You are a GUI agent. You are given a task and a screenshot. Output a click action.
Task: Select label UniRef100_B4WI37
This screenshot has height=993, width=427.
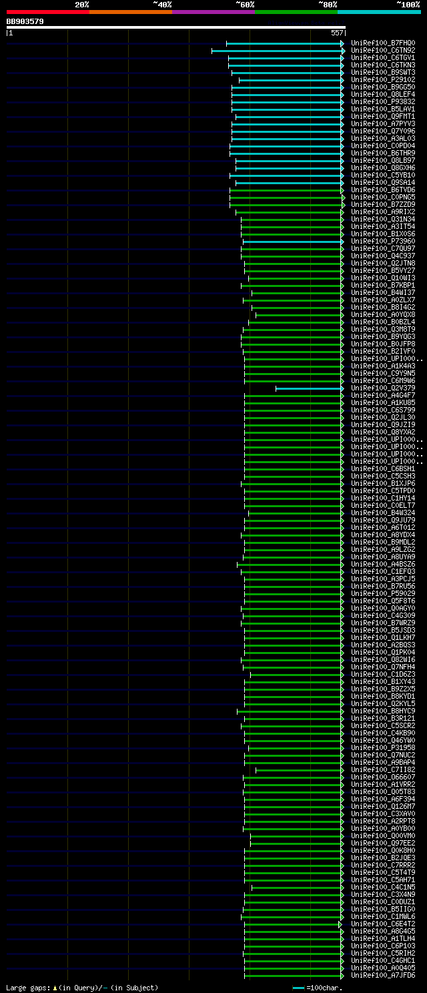click(x=383, y=292)
